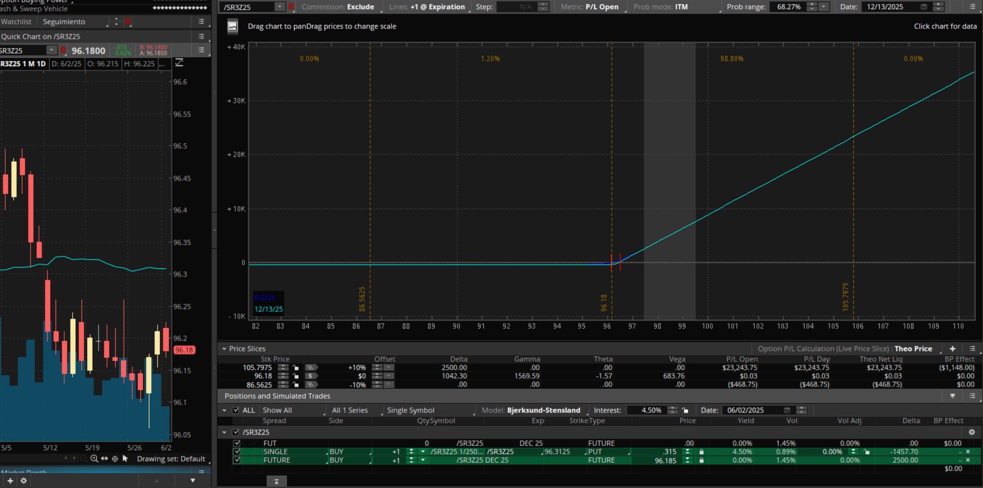The image size is (983, 488).
Task: Click the price lock on the SINGLE row
Action: pos(701,452)
